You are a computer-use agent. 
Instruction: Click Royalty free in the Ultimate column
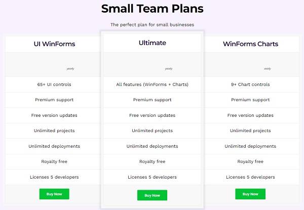152,161
